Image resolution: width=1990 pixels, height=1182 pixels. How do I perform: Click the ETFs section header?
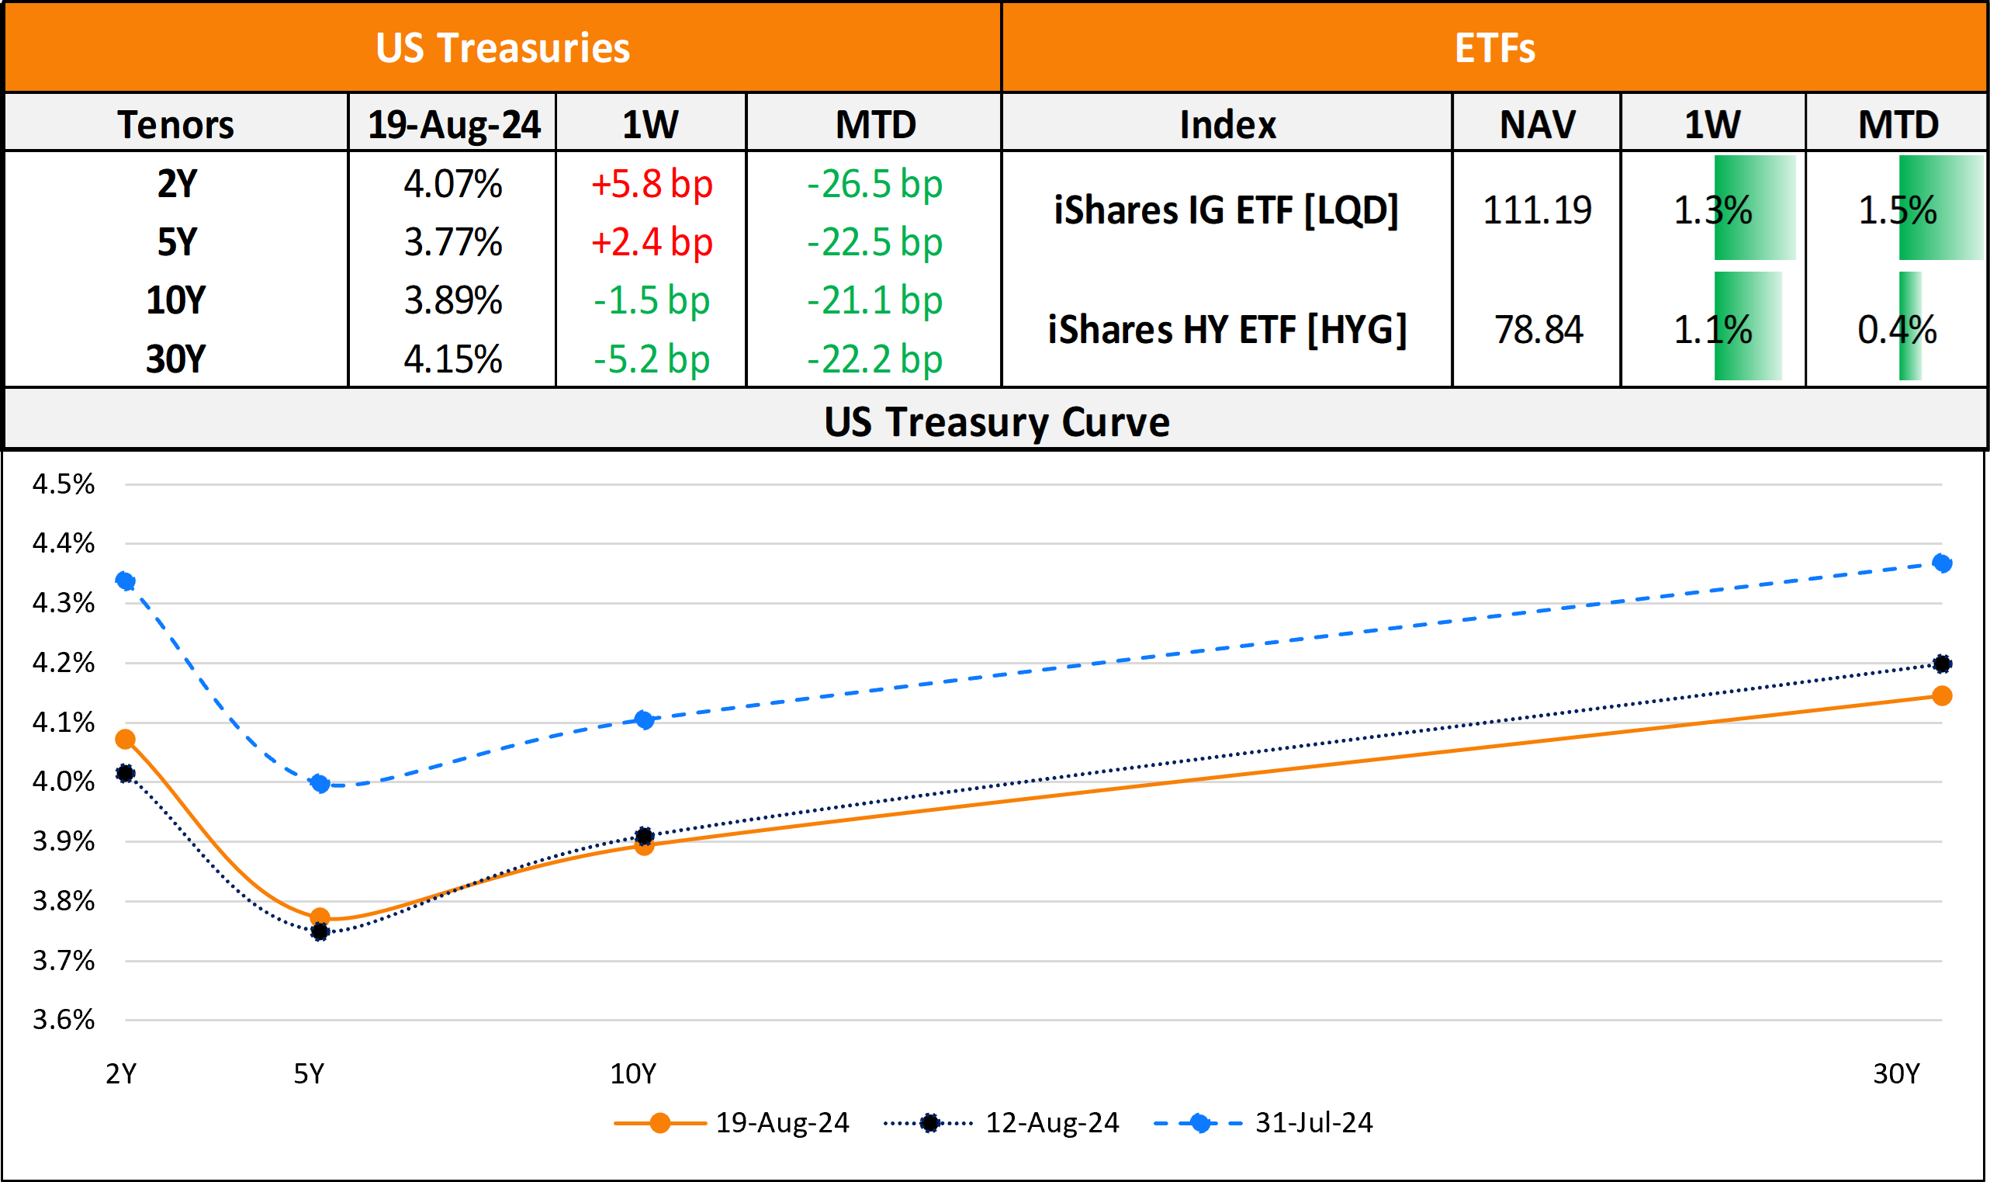tap(1494, 48)
